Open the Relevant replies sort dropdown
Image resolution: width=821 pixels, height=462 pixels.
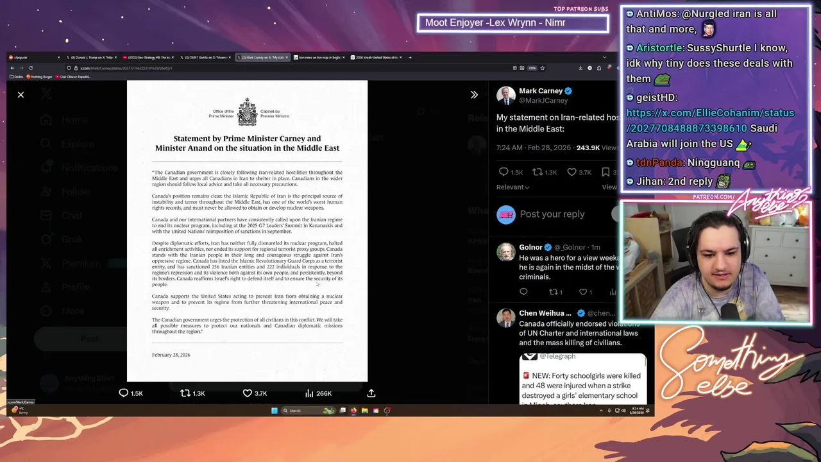pyautogui.click(x=513, y=187)
